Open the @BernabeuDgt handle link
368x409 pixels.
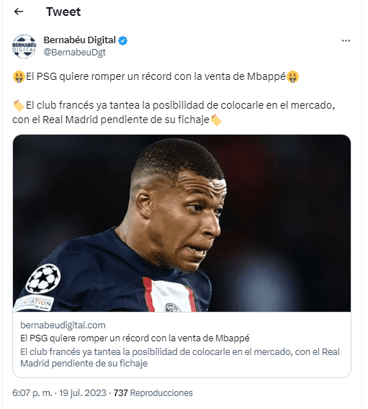[75, 52]
